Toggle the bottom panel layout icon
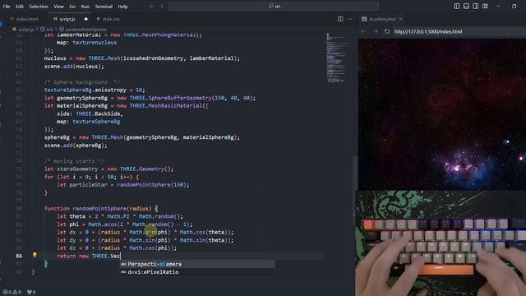 (466, 6)
